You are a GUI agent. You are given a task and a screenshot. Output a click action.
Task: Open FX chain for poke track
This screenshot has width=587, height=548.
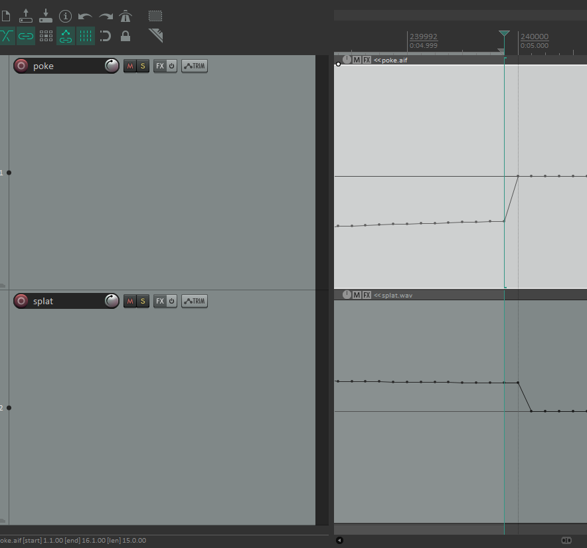pyautogui.click(x=160, y=66)
